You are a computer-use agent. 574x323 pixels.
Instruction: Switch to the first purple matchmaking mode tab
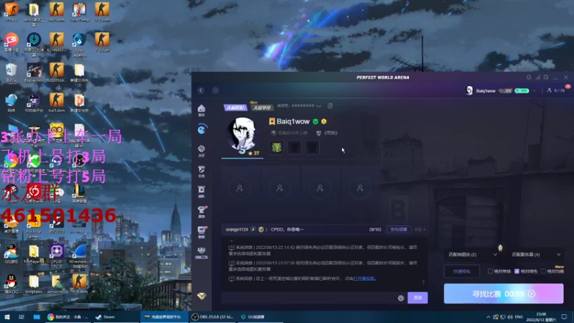pyautogui.click(x=235, y=107)
